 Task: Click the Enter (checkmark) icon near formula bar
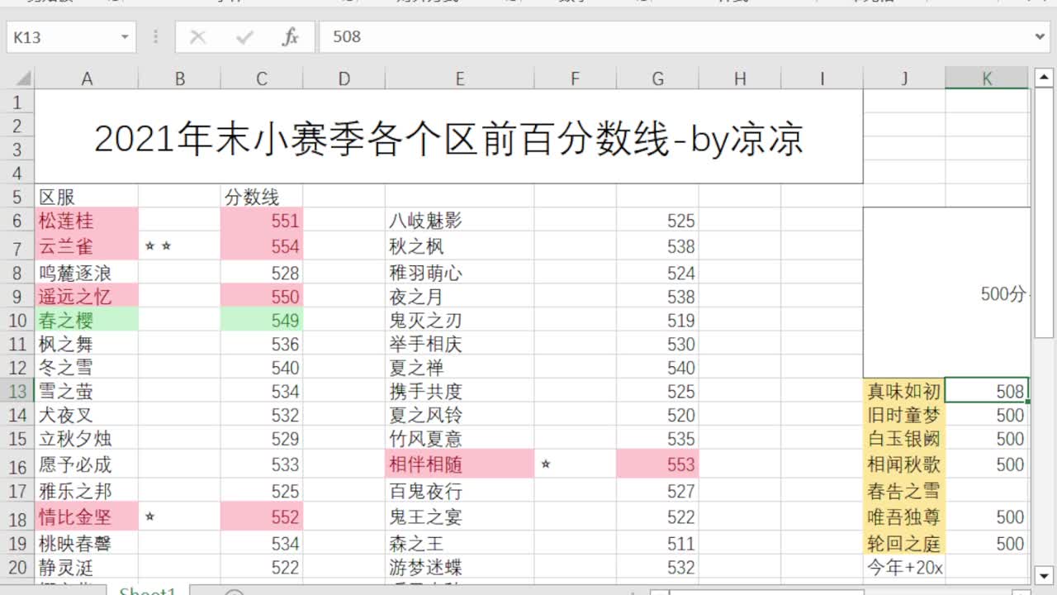tap(244, 36)
